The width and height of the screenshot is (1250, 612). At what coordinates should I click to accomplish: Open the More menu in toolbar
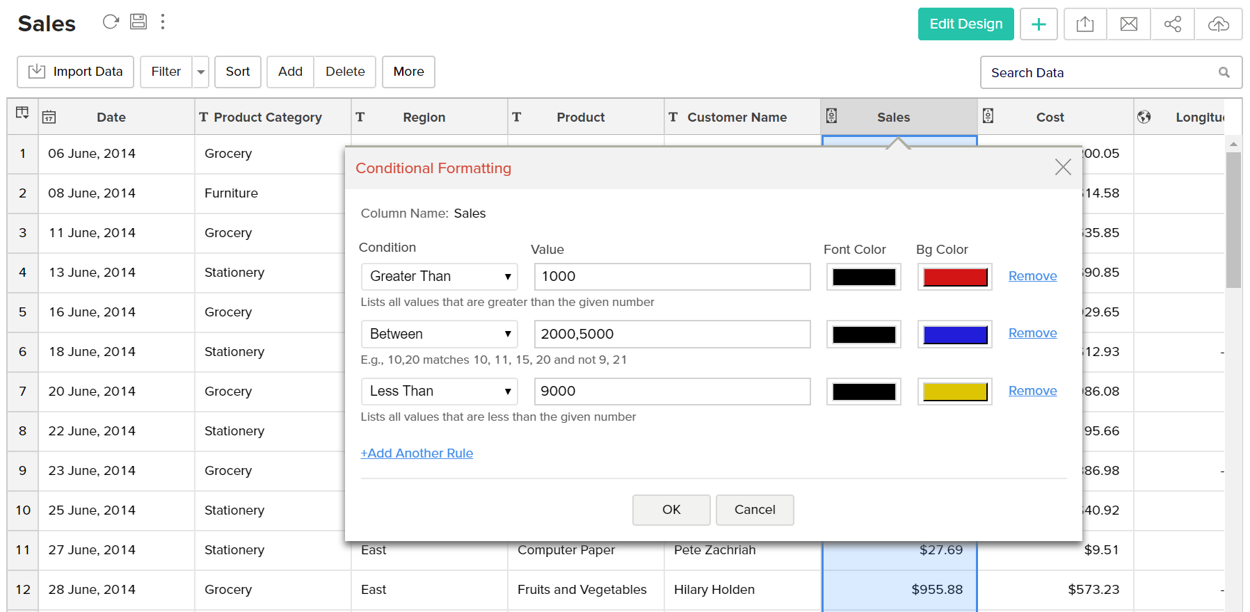pos(408,72)
